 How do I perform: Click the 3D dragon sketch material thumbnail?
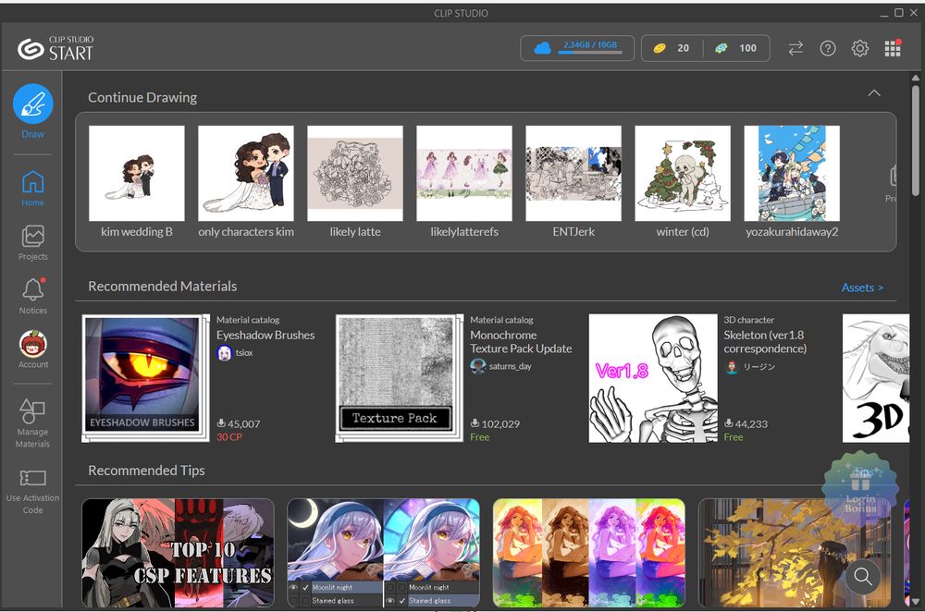(x=875, y=378)
